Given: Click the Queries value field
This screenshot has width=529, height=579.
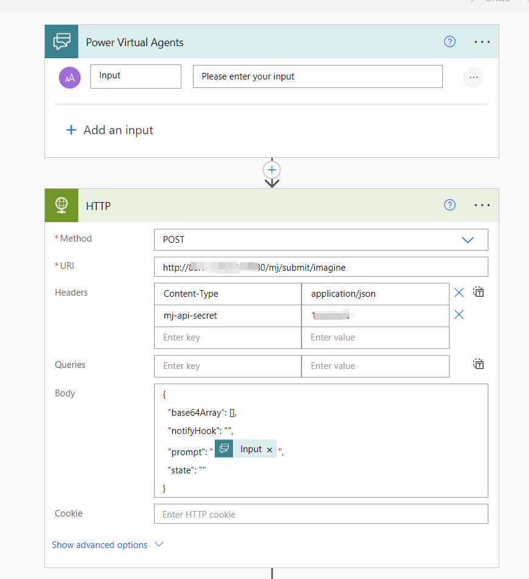Looking at the screenshot, I should (x=376, y=366).
